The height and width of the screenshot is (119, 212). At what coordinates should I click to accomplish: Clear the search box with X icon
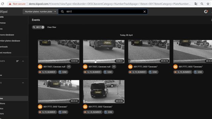144,12
